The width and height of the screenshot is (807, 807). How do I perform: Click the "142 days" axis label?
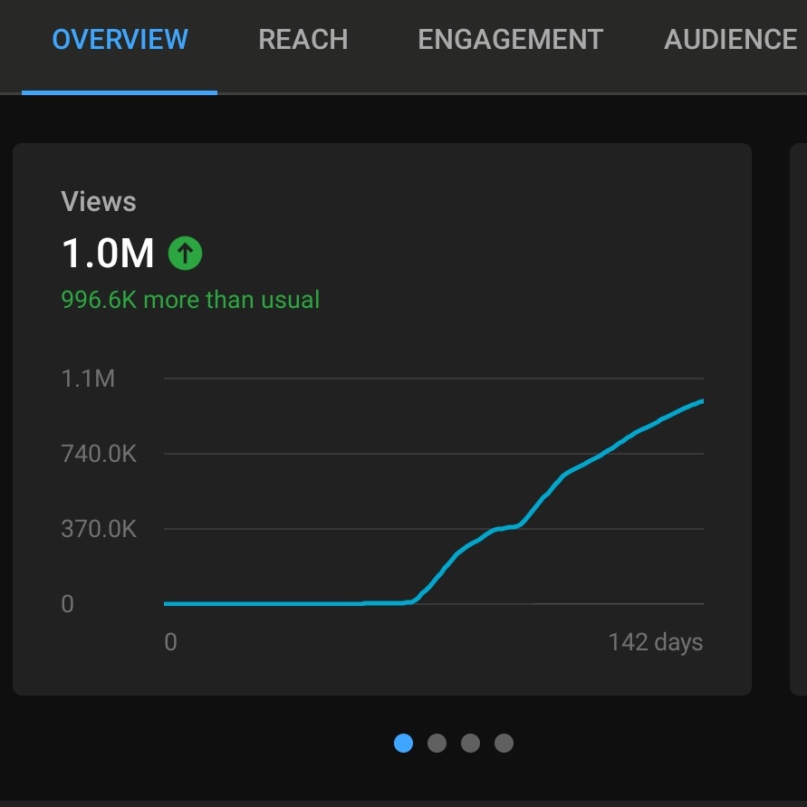(656, 642)
